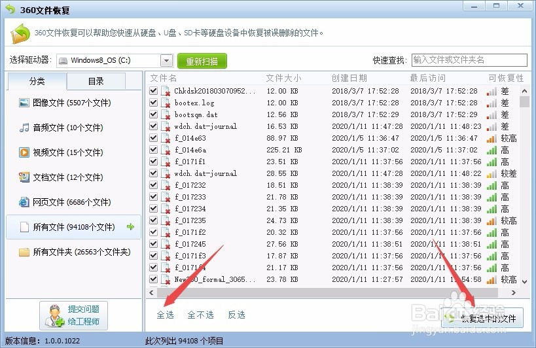The image size is (536, 348).
Task: Toggle checkbox for f_017233
Action: (154, 197)
